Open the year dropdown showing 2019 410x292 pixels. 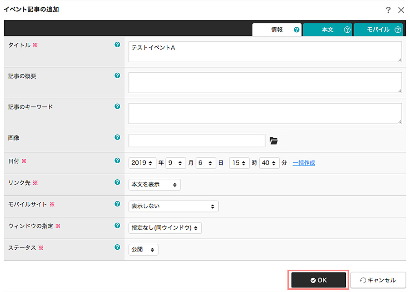142,163
